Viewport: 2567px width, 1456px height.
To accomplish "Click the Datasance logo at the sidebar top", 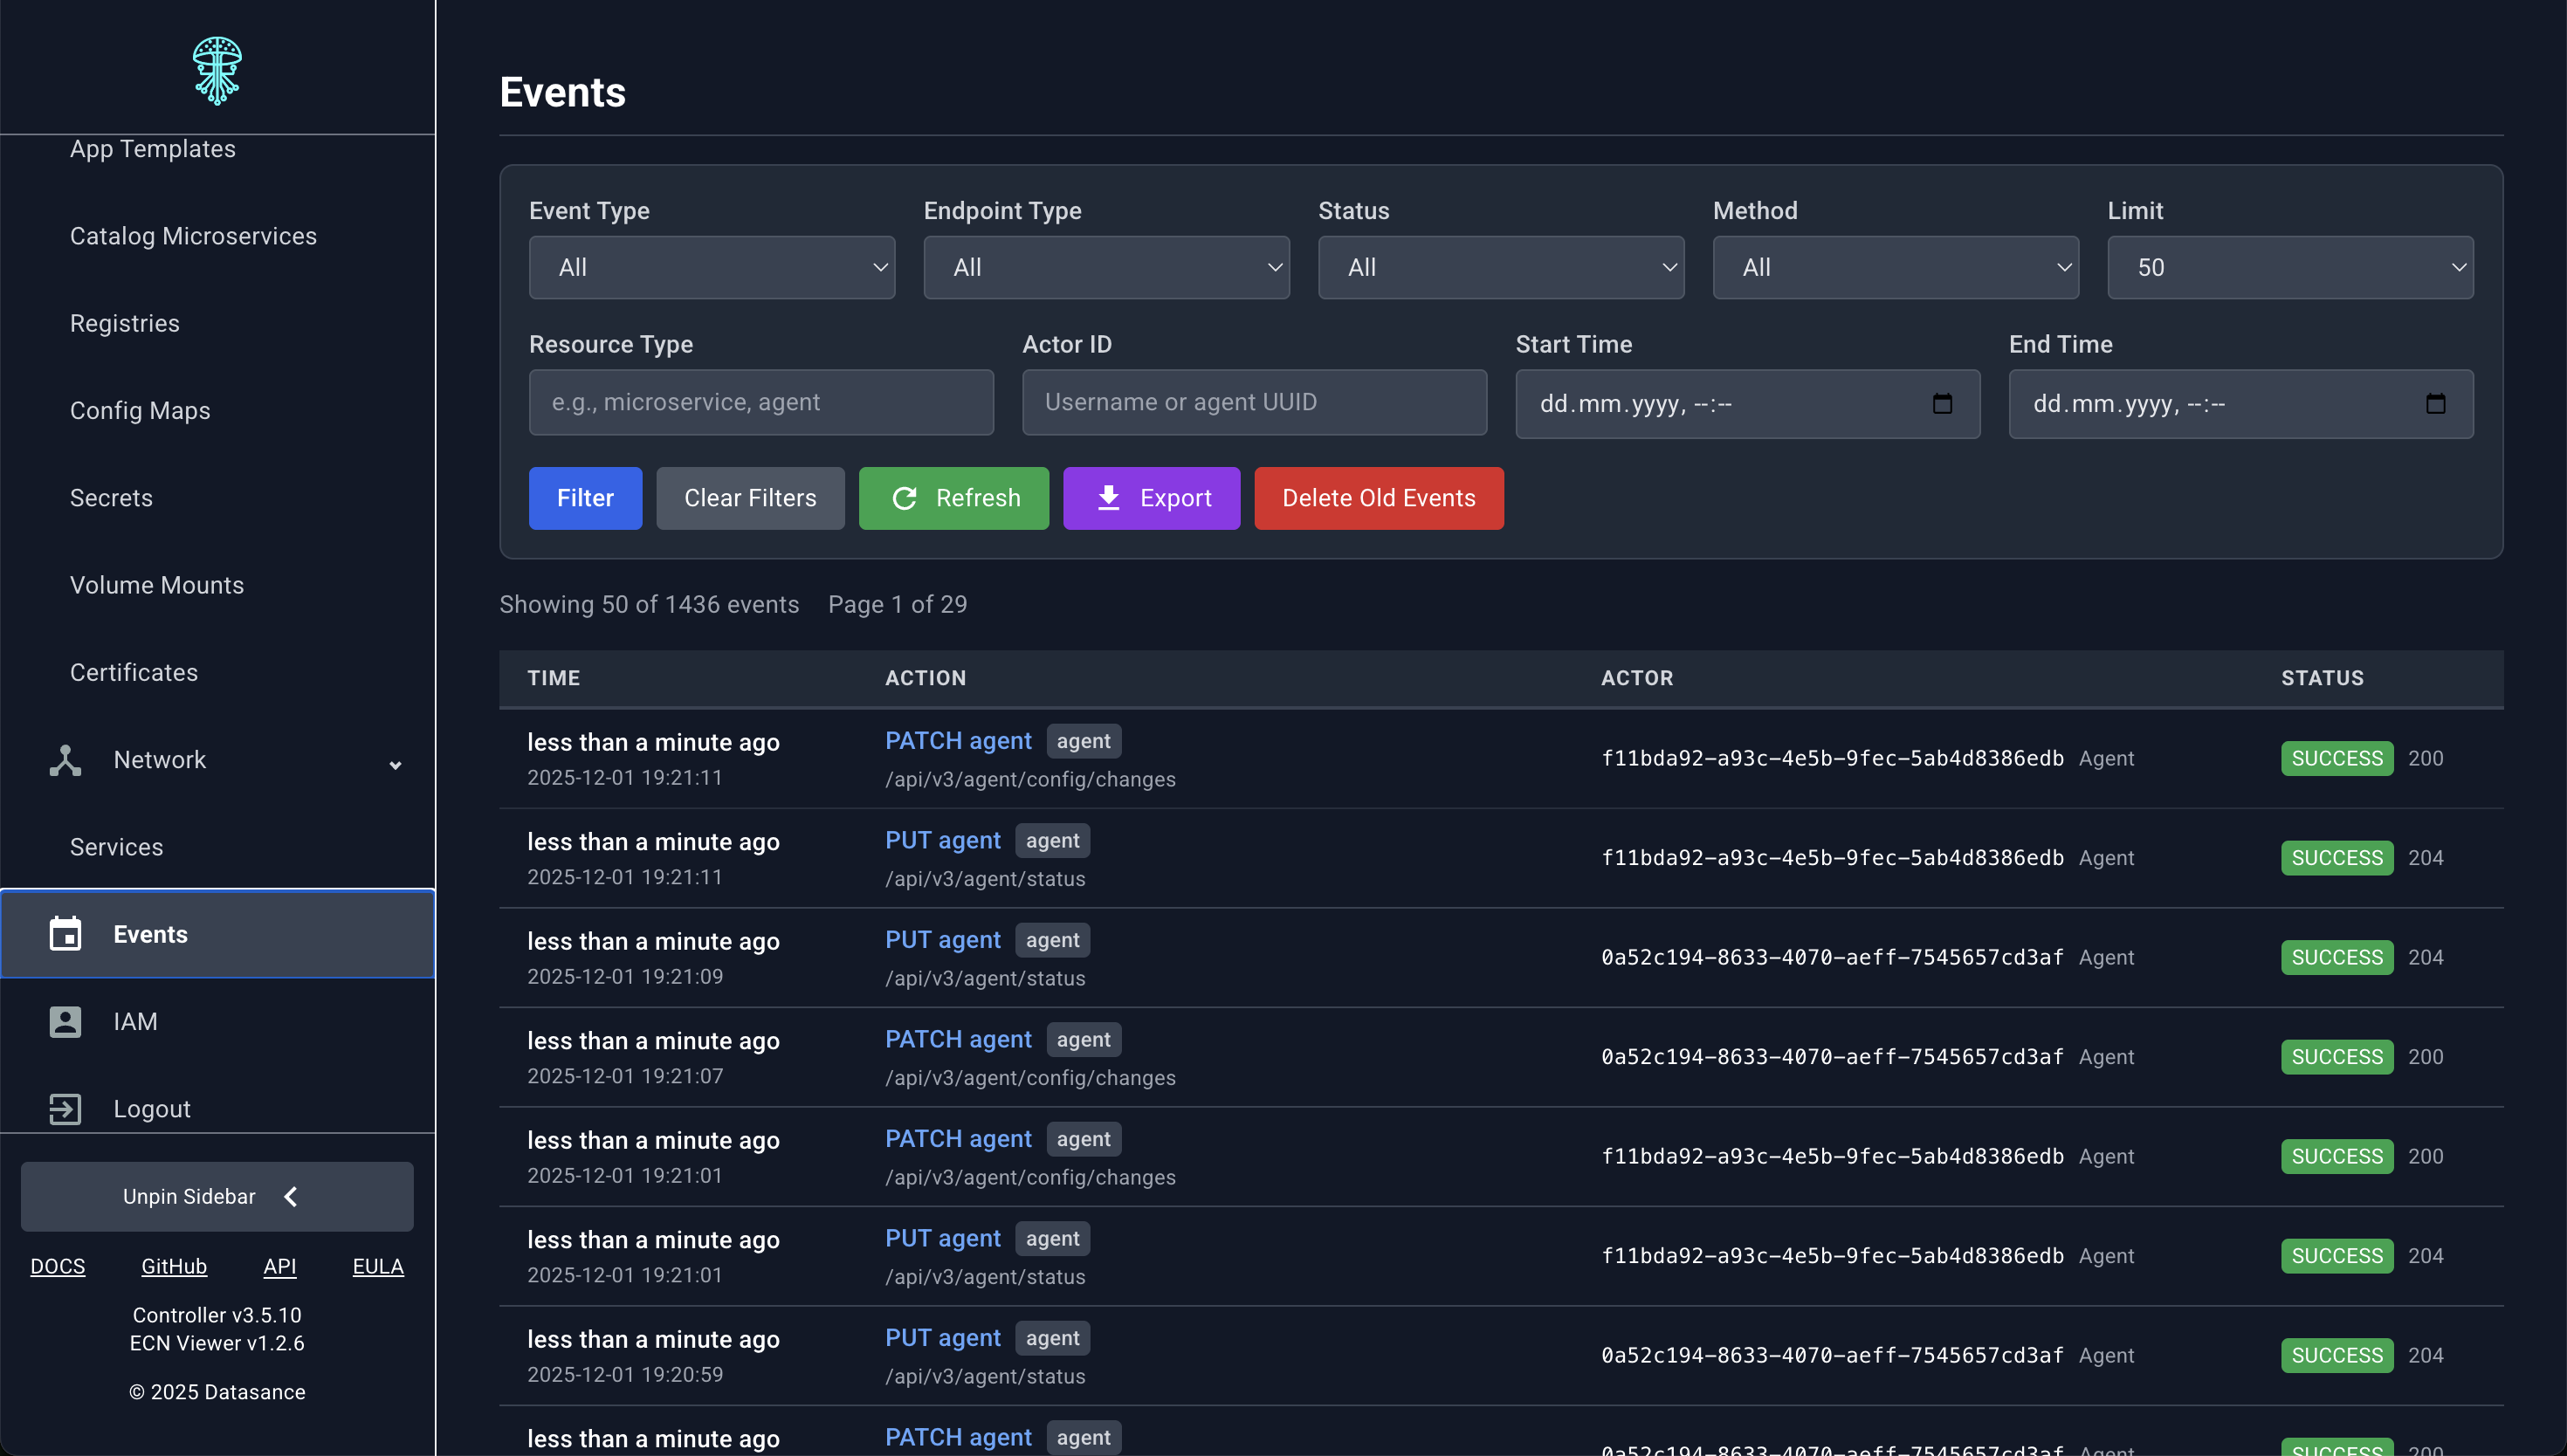I will pos(218,70).
